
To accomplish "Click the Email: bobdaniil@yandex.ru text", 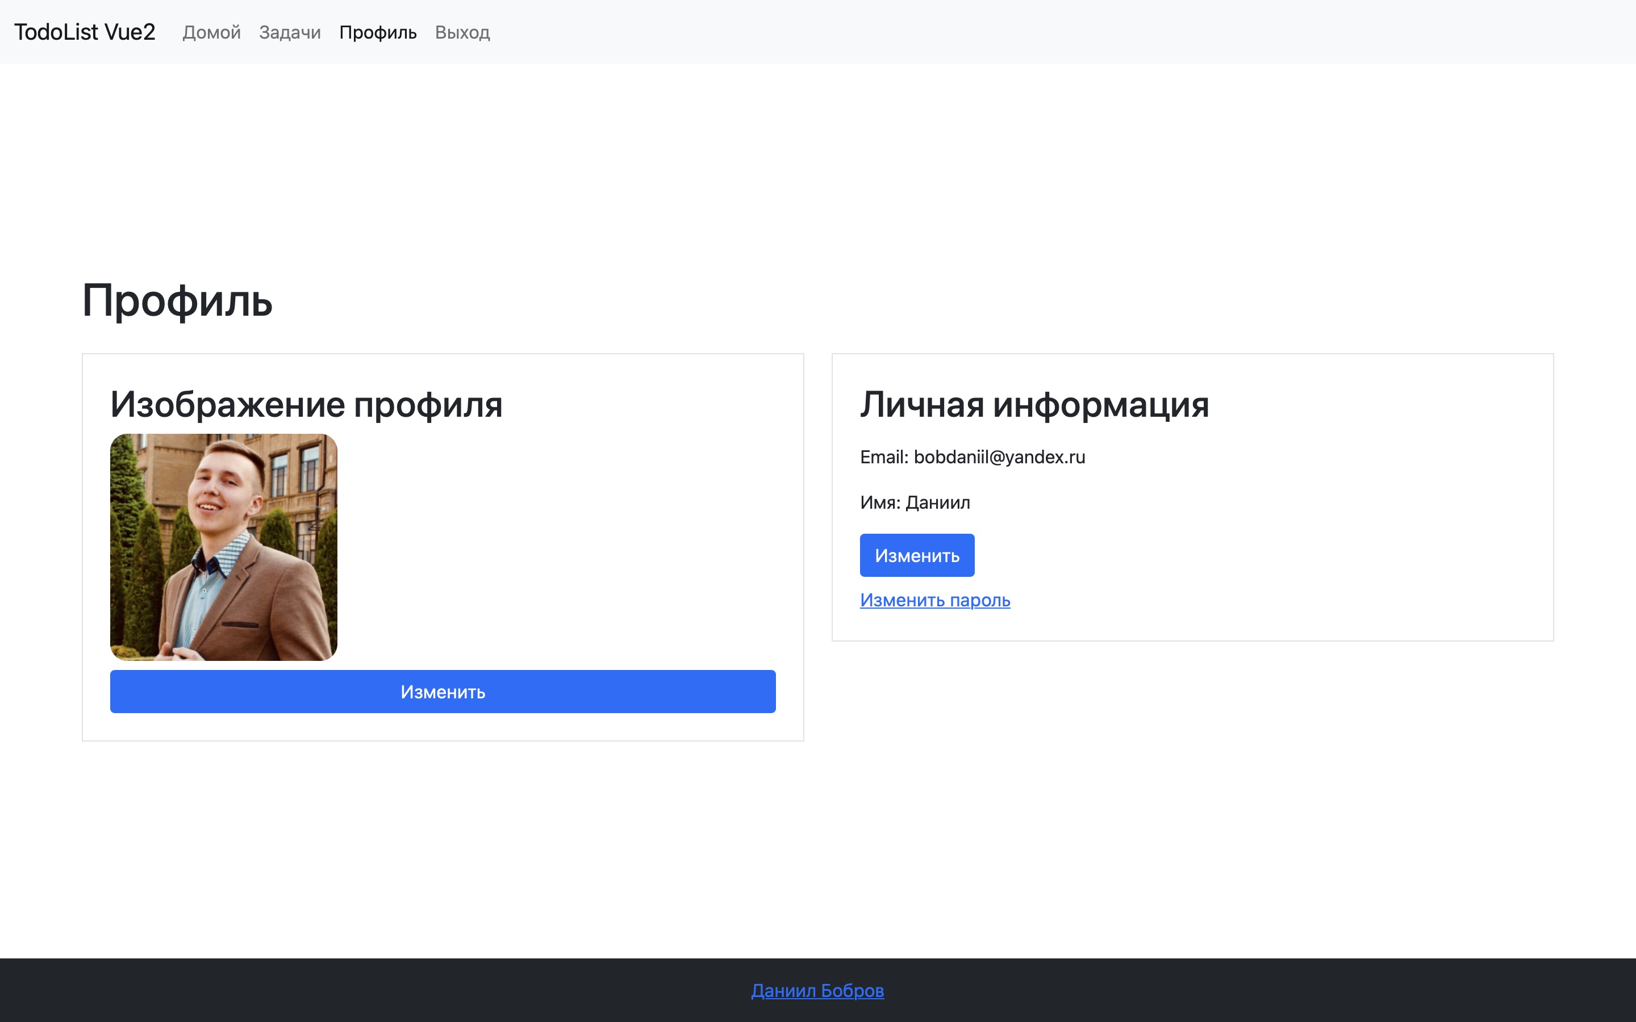I will pyautogui.click(x=972, y=458).
